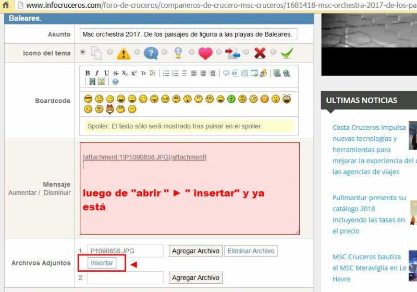Screen dimensions: 417x292
Task: Pick the red X topic icon option
Action: pos(246,53)
